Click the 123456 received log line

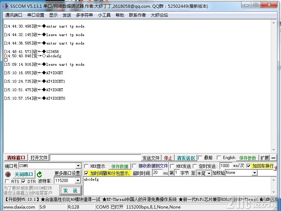click(31, 52)
